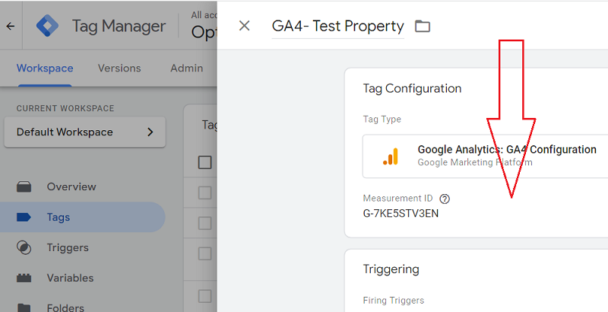Image resolution: width=608 pixels, height=312 pixels.
Task: Select Tags in the sidebar
Action: [58, 217]
